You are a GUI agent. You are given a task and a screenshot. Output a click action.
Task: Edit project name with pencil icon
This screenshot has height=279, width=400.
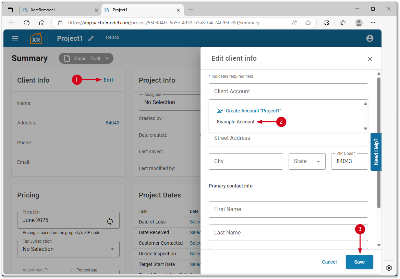click(x=91, y=38)
